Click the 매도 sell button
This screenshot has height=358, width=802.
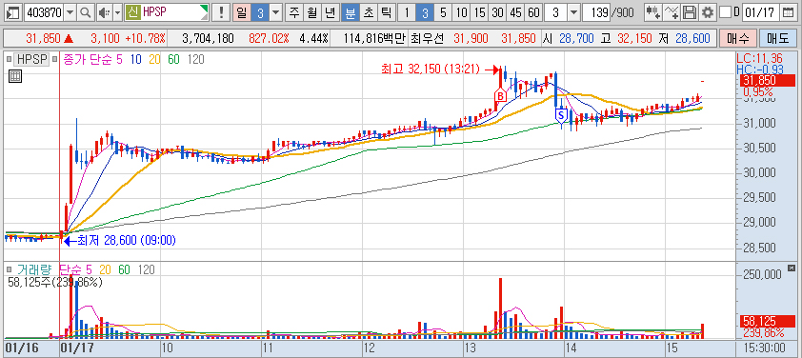coord(777,38)
